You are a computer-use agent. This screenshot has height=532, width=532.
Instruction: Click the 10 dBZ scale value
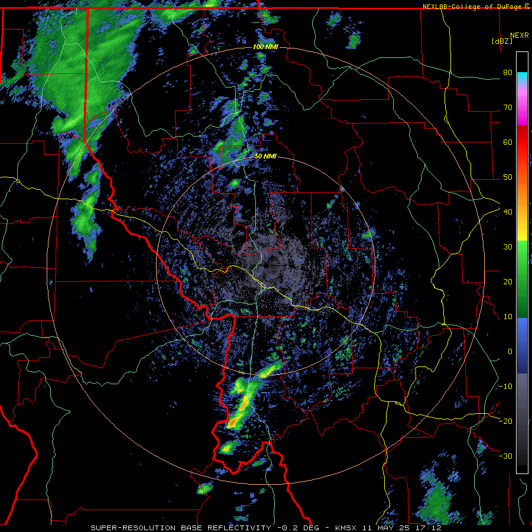point(508,317)
